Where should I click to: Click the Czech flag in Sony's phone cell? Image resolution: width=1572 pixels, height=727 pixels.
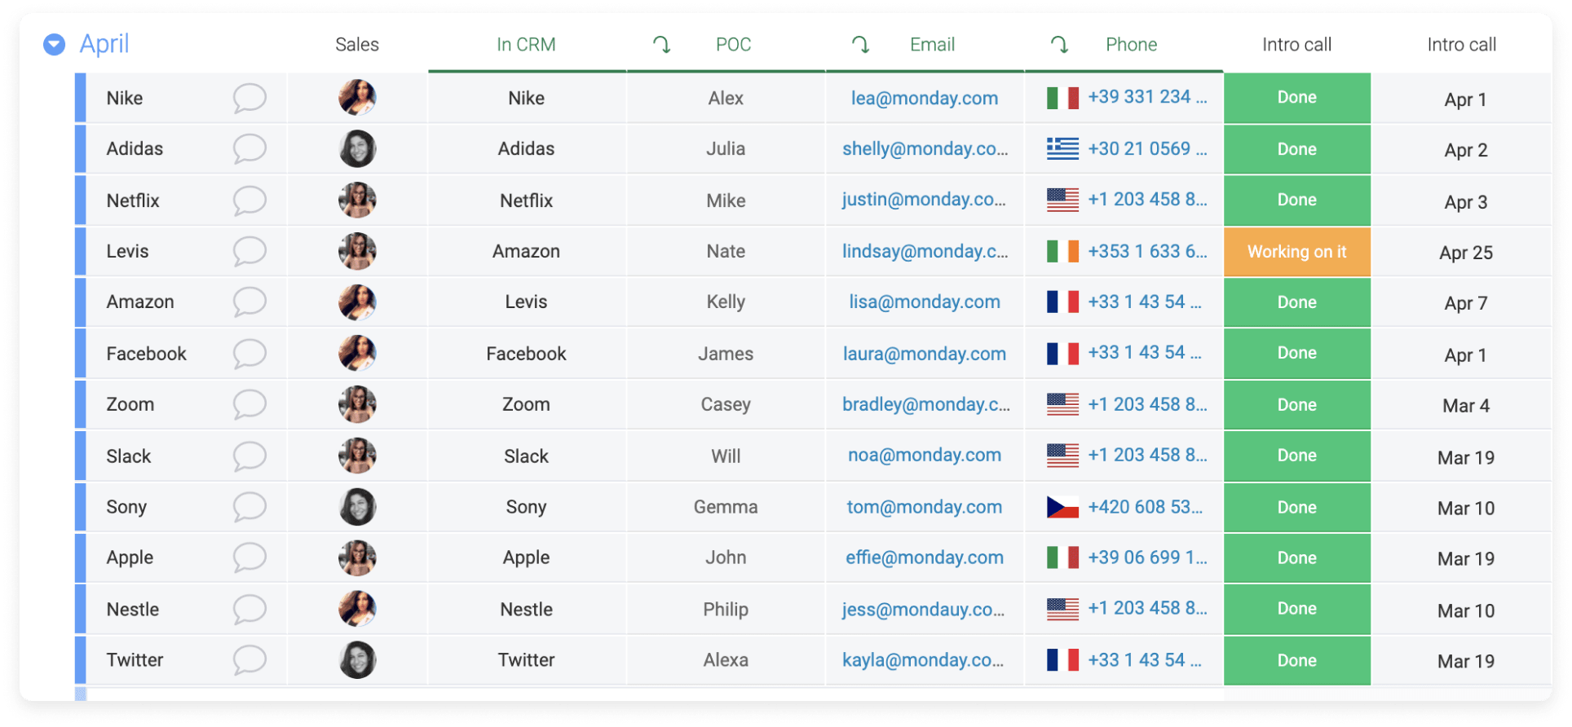point(1062,507)
